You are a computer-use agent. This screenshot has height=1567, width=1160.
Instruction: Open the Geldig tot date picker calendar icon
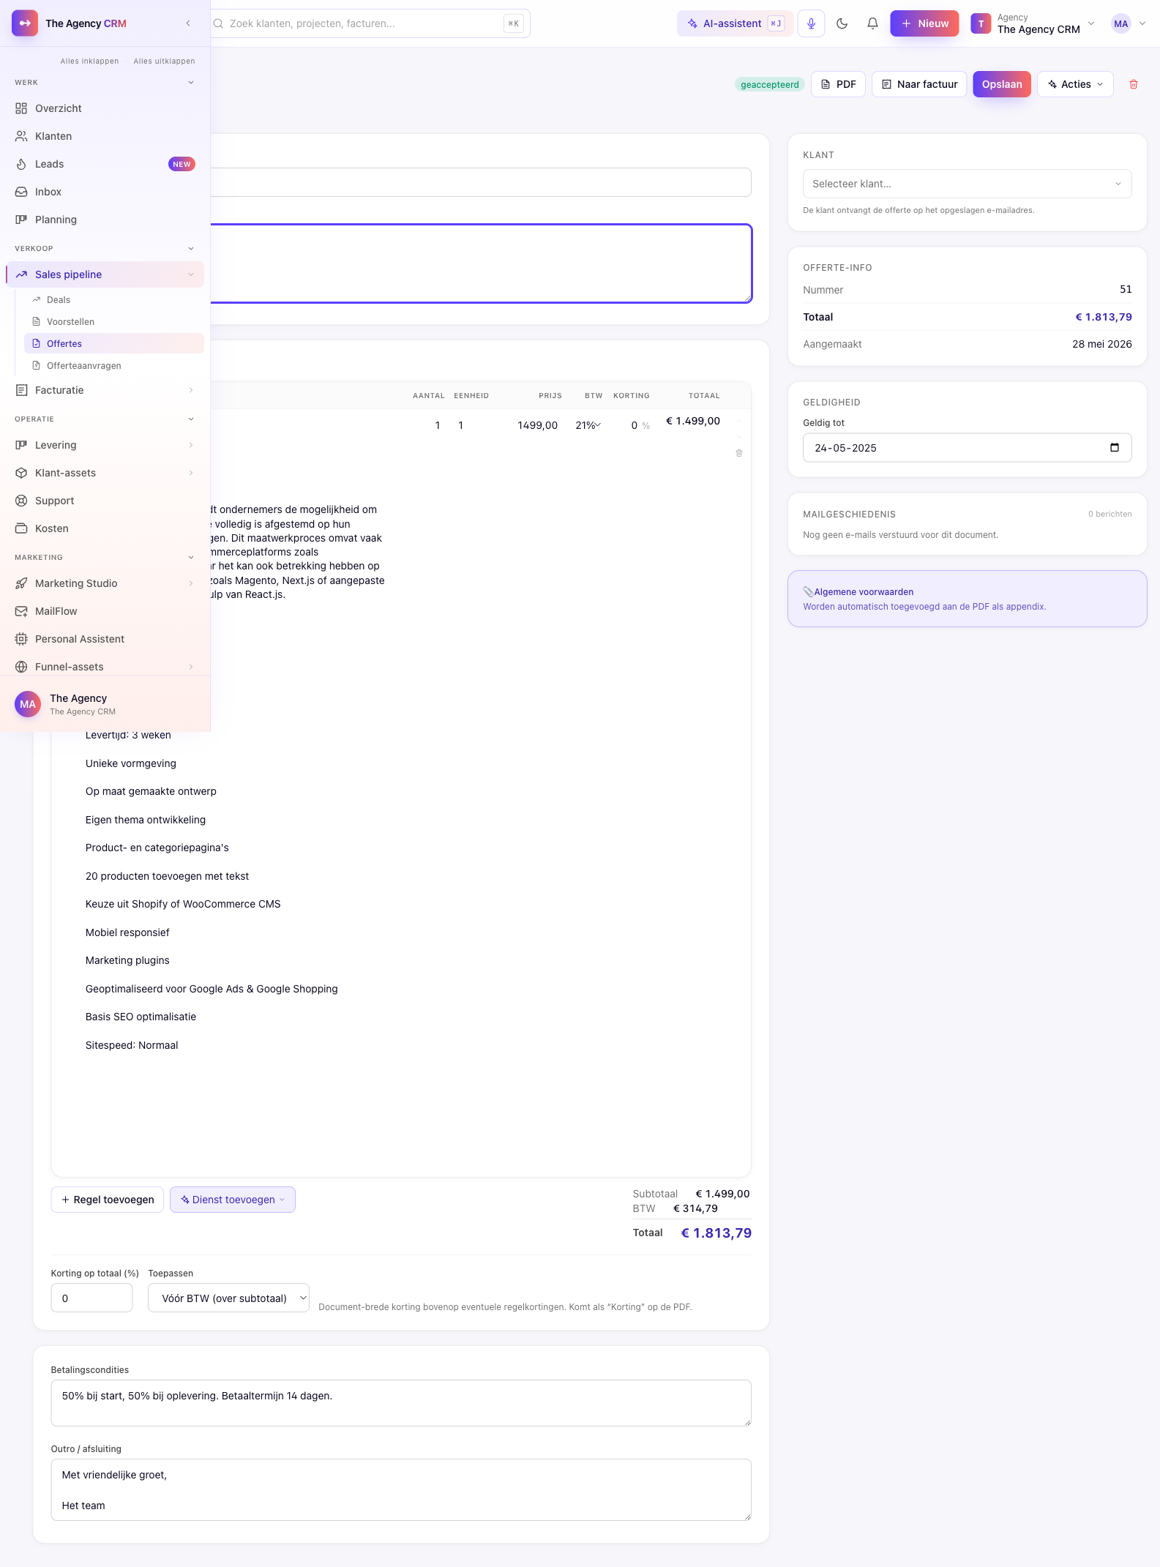tap(1115, 447)
